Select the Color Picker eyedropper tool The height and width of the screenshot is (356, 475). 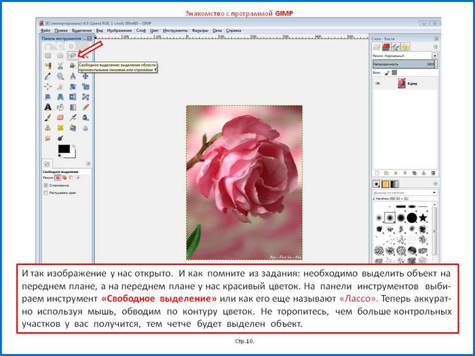[48, 76]
